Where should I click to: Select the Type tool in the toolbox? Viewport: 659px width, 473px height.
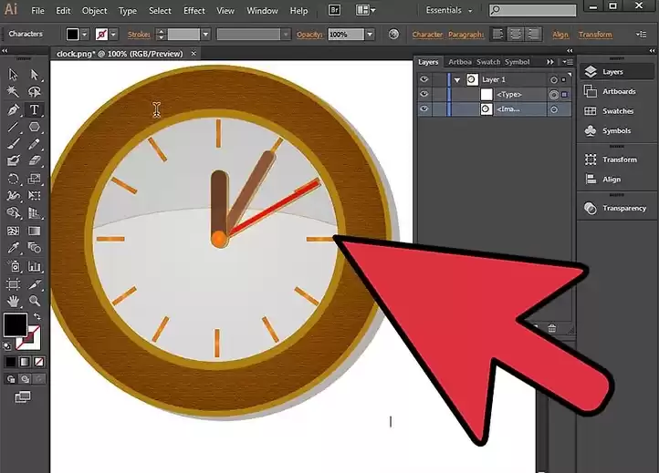pos(35,110)
